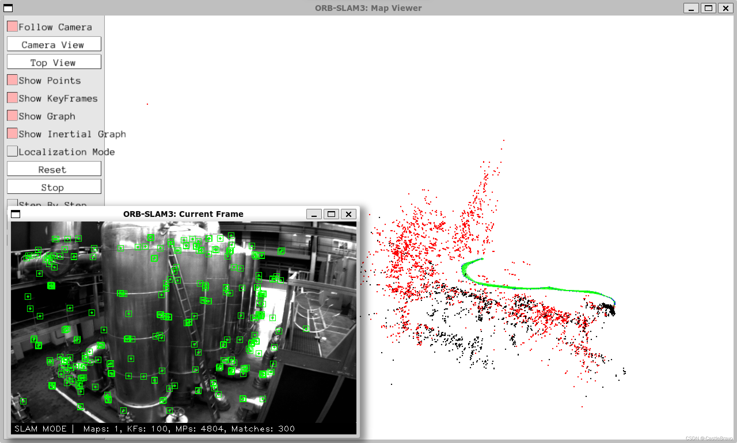Open Current Frame window menu icon

(x=16, y=214)
